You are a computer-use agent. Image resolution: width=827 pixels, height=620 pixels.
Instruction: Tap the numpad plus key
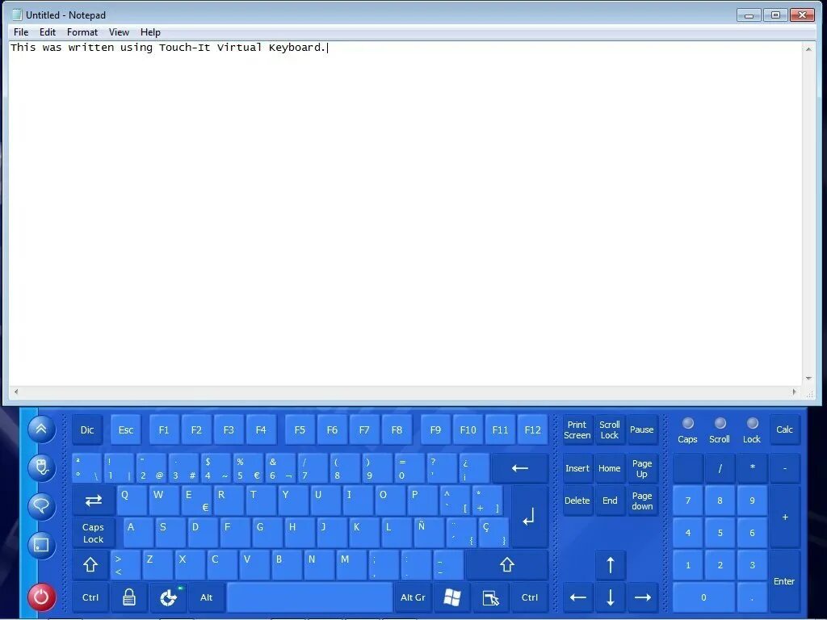(x=784, y=517)
